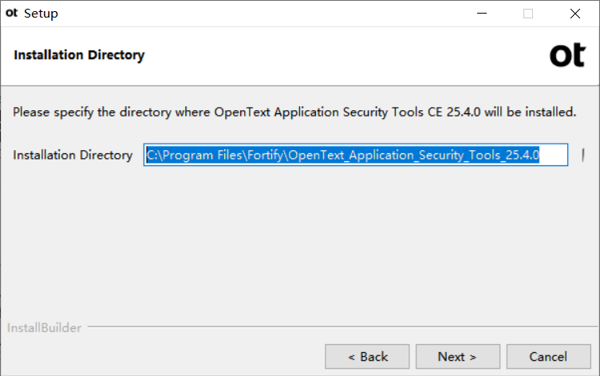Image resolution: width=600 pixels, height=376 pixels.
Task: Click the small ot icon in title bar
Action: (11, 13)
